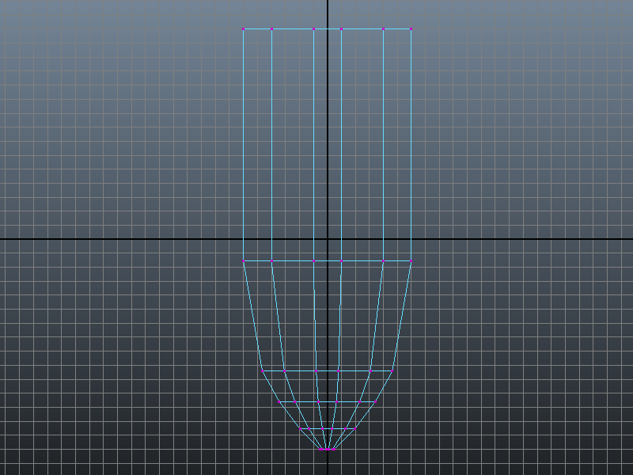The width and height of the screenshot is (633, 475).
Task: Select the left outer vertical edge of the upper section
Action: tap(244, 142)
